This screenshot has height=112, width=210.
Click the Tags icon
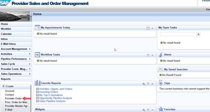coord(161,83)
